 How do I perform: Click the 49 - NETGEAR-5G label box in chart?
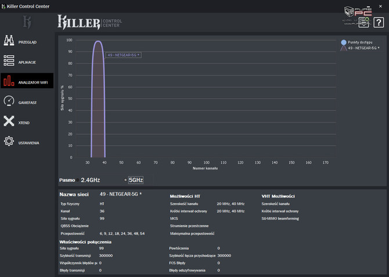point(124,55)
